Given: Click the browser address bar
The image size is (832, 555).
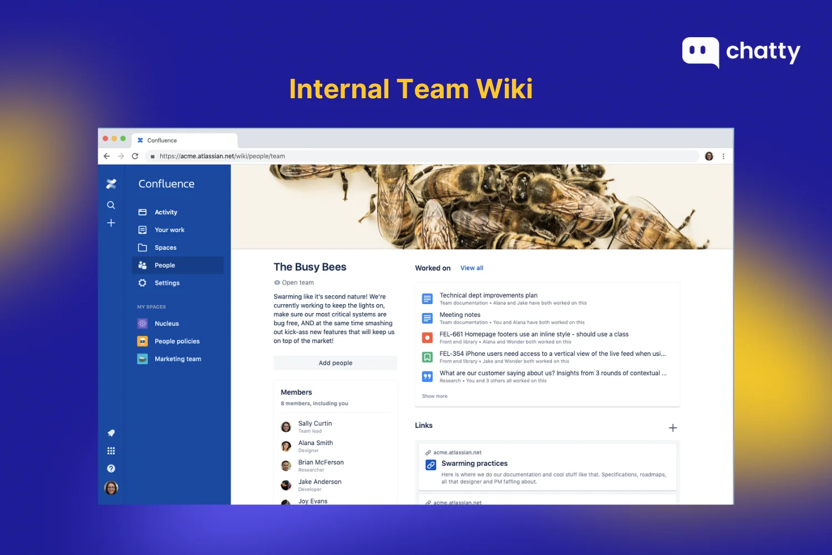Looking at the screenshot, I should (422, 157).
